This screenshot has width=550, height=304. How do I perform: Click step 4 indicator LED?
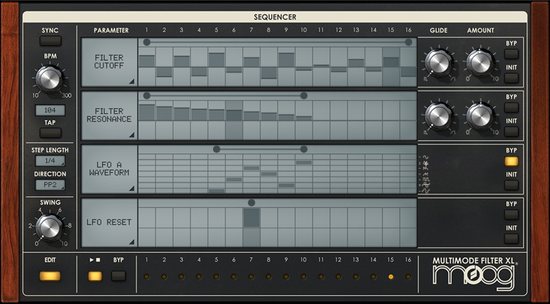(199, 277)
